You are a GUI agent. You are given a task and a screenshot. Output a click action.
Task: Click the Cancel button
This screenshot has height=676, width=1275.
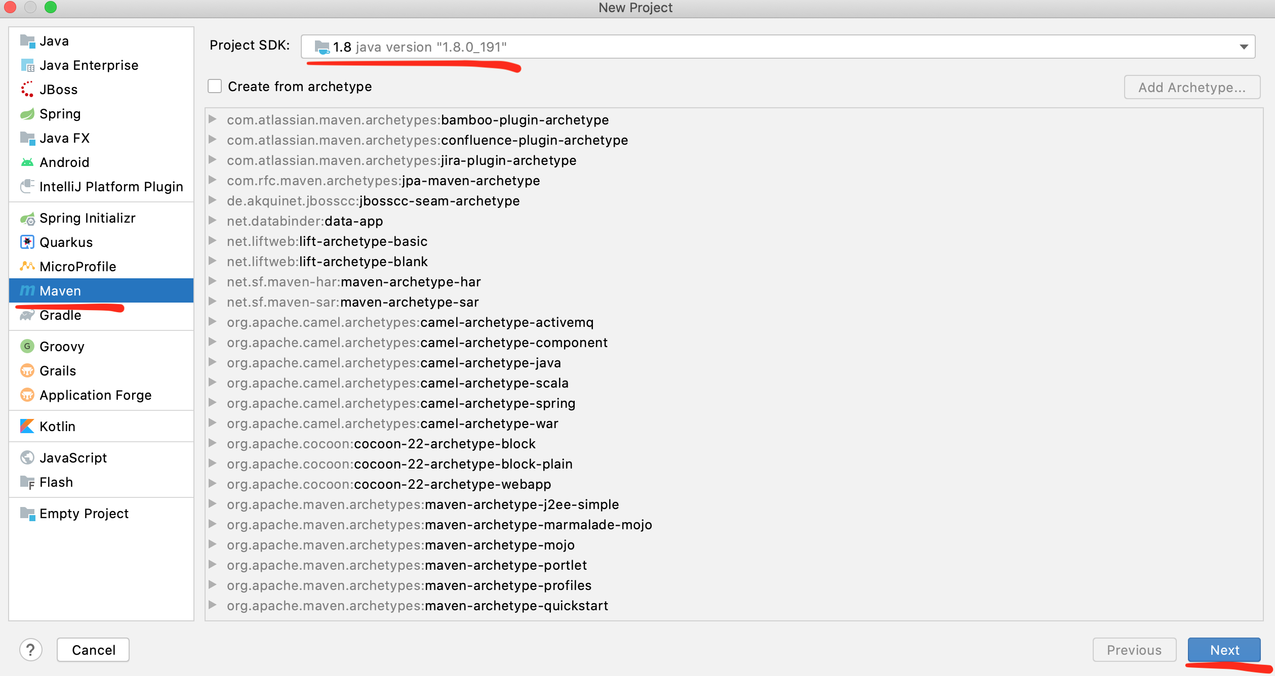point(93,650)
